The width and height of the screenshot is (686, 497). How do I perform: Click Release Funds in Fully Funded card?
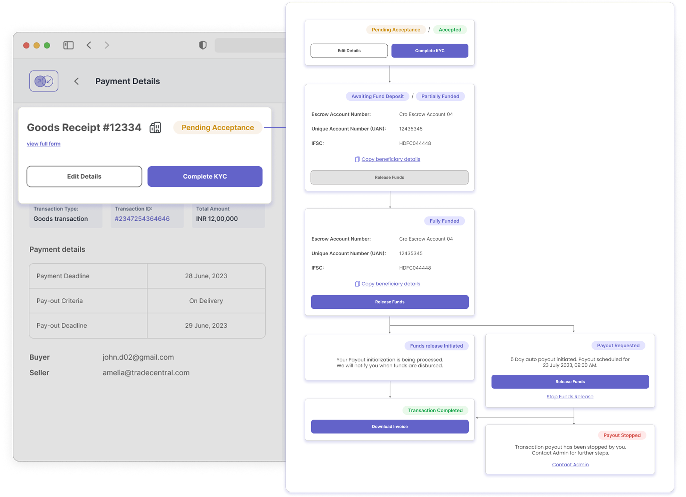[390, 302]
